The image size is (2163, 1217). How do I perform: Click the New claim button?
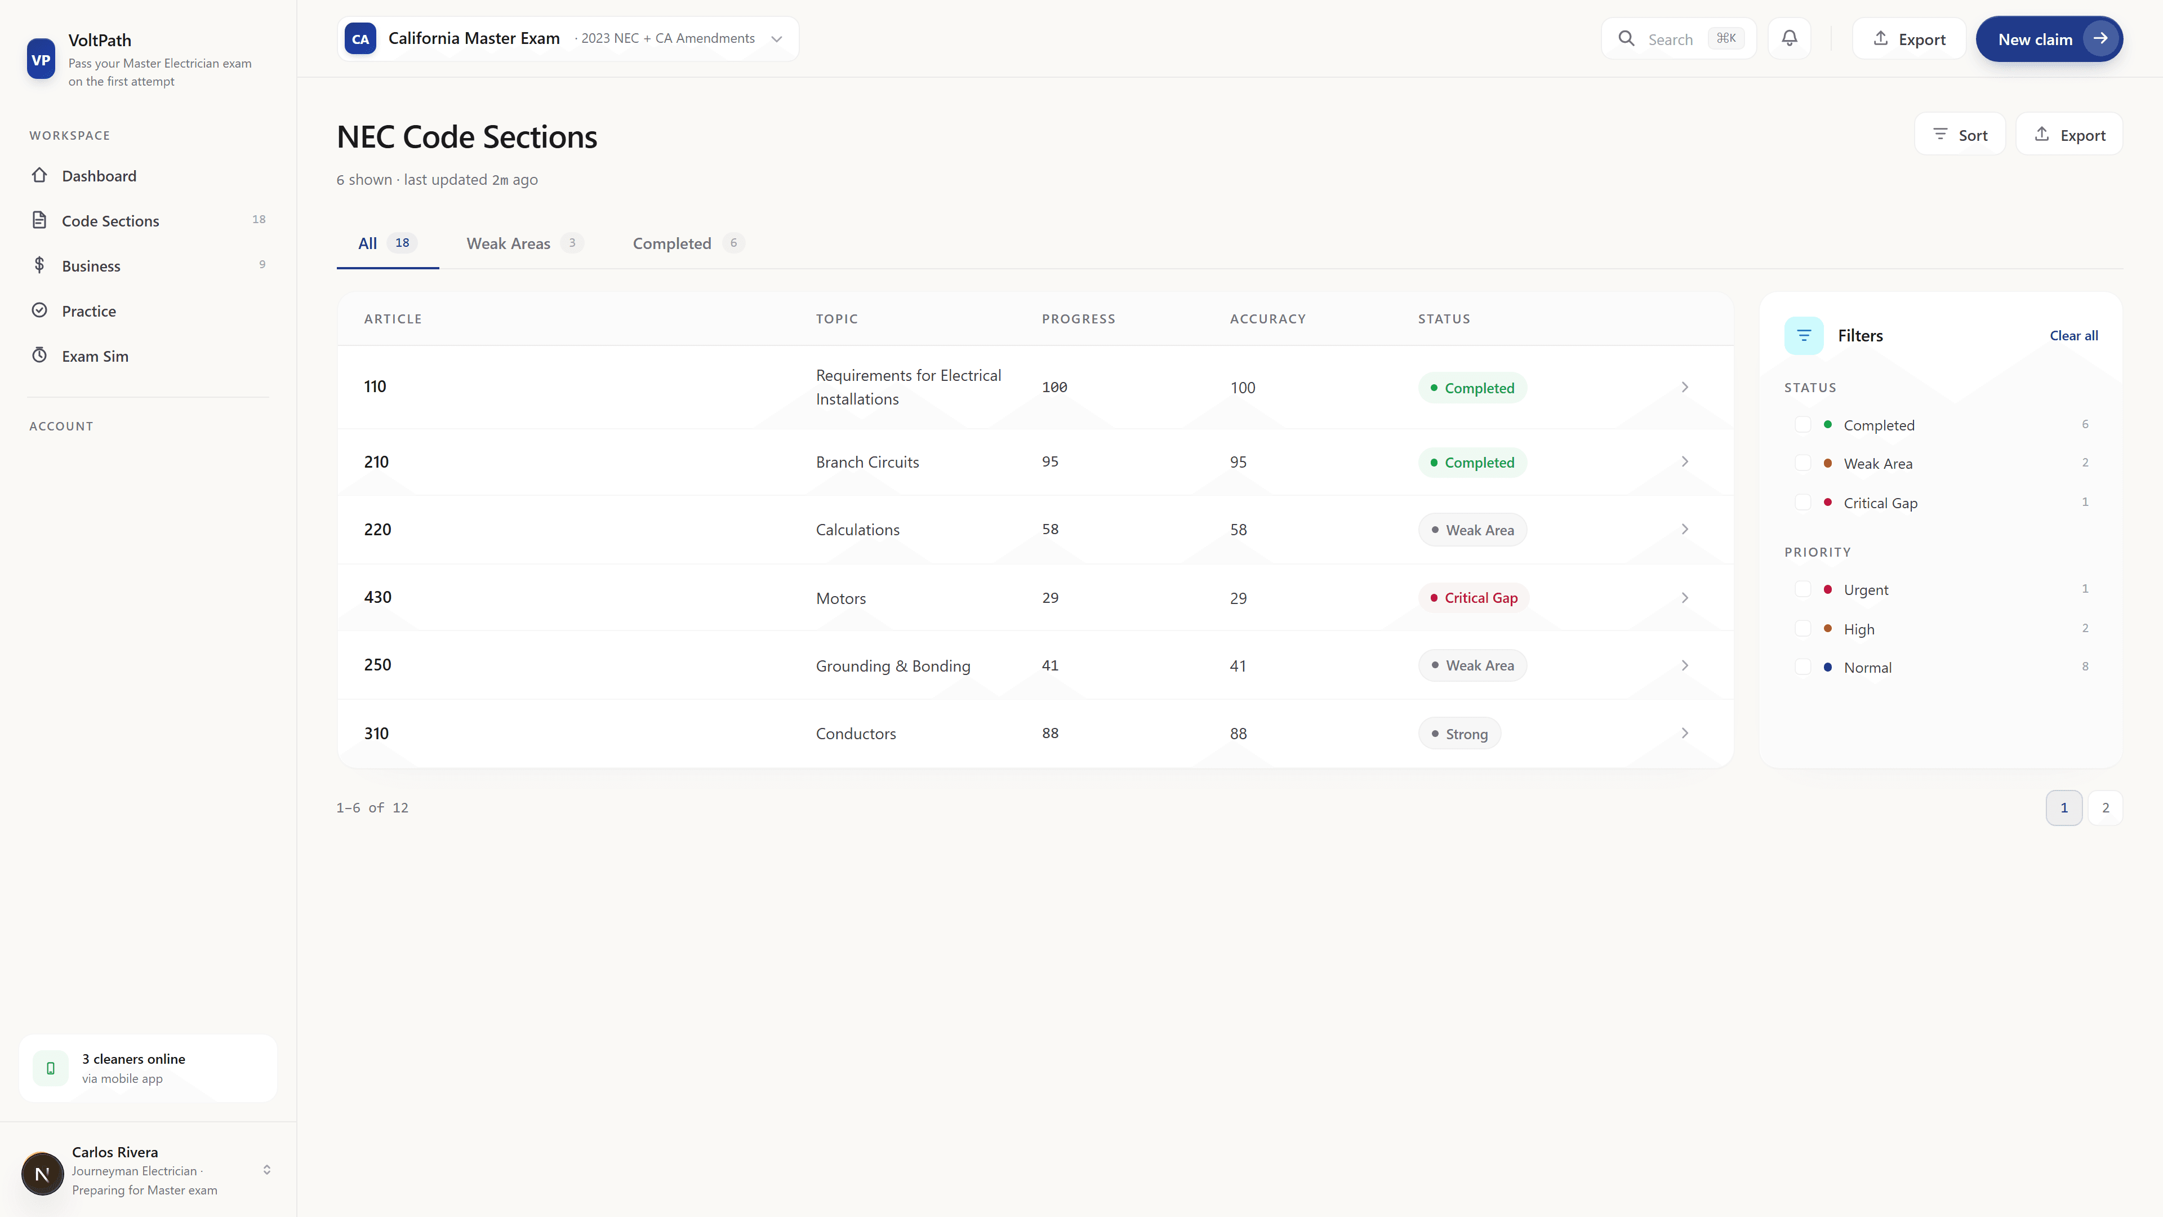tap(2049, 39)
